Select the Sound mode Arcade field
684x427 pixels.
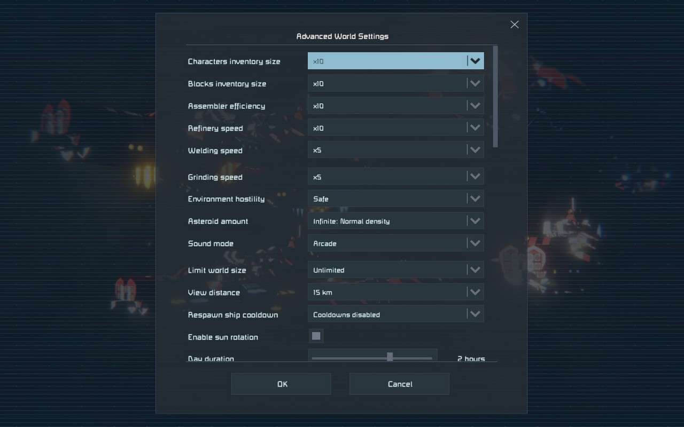click(x=387, y=243)
